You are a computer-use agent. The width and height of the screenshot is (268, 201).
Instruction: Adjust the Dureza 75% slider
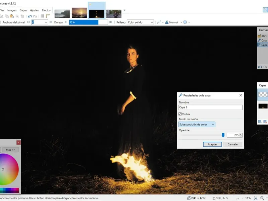[x=88, y=22]
